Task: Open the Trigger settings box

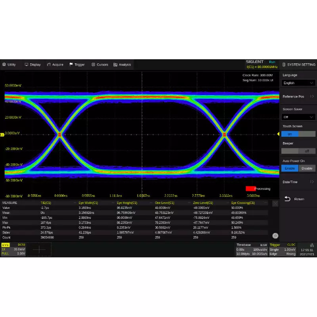Action: point(283,250)
